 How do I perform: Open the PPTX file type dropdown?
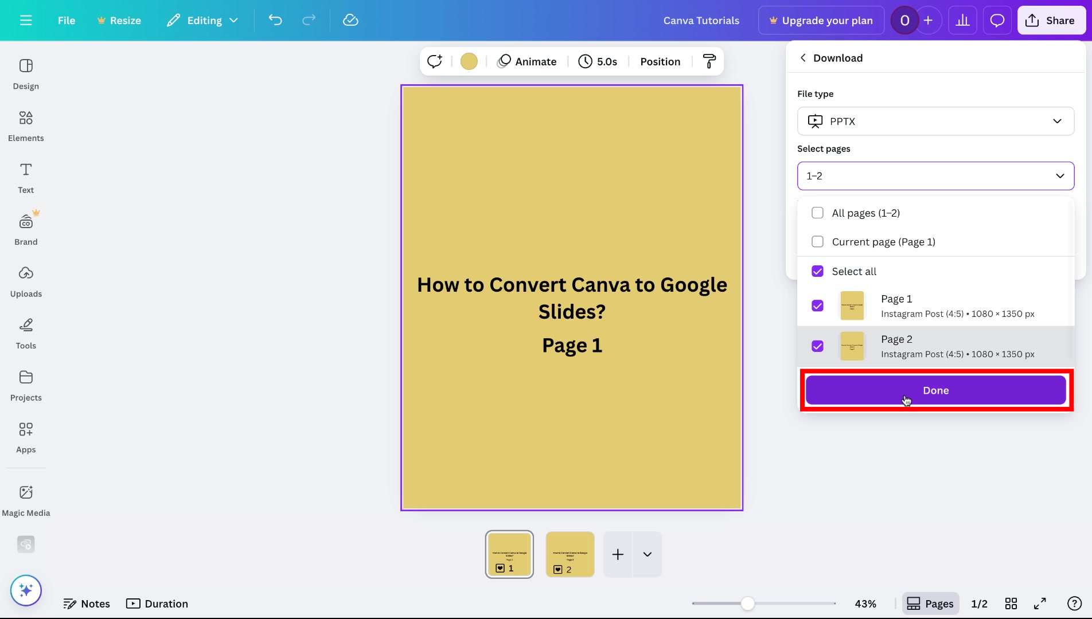[935, 121]
